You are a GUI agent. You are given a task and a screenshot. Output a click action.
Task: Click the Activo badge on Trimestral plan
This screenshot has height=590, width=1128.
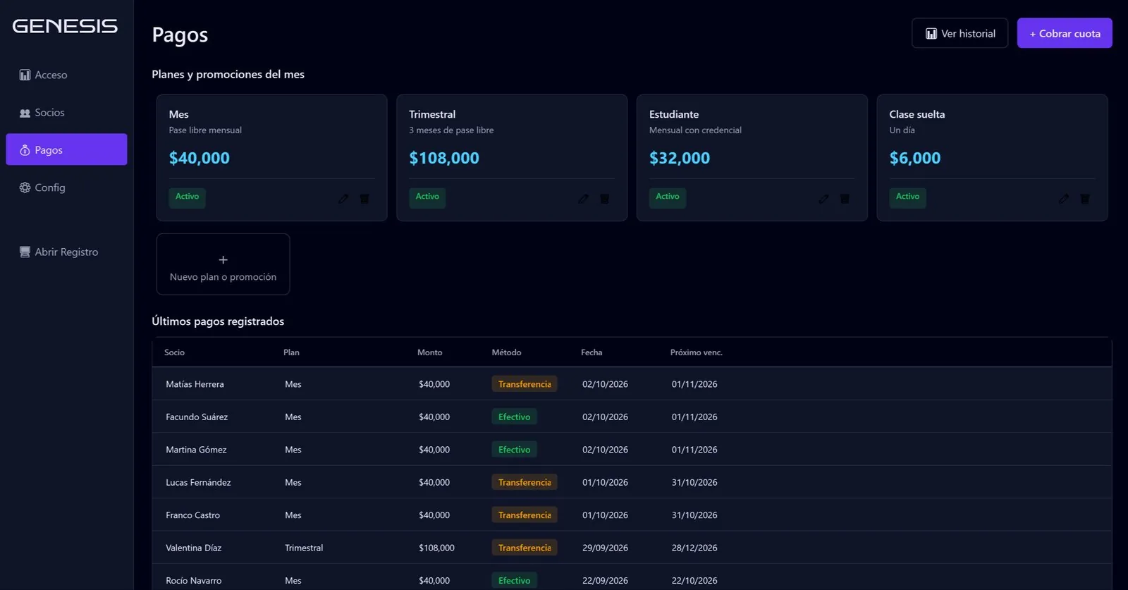click(x=427, y=197)
